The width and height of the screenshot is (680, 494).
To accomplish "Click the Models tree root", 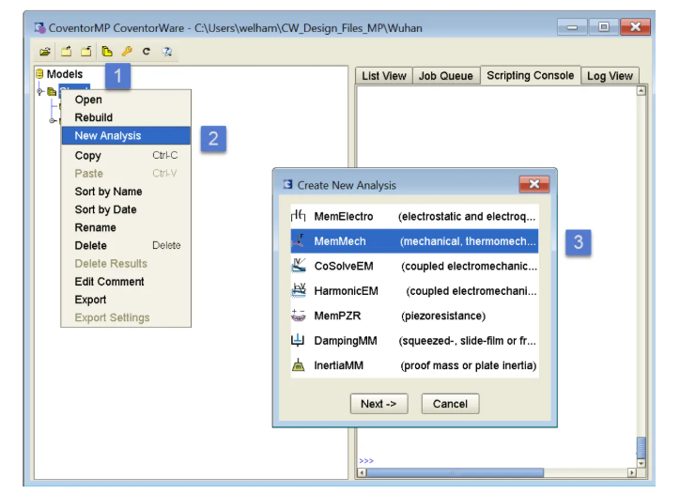I will (x=64, y=74).
